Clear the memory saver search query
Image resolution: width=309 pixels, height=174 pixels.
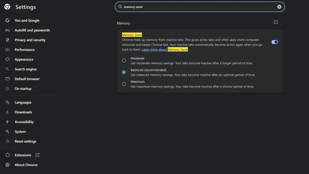pos(279,7)
